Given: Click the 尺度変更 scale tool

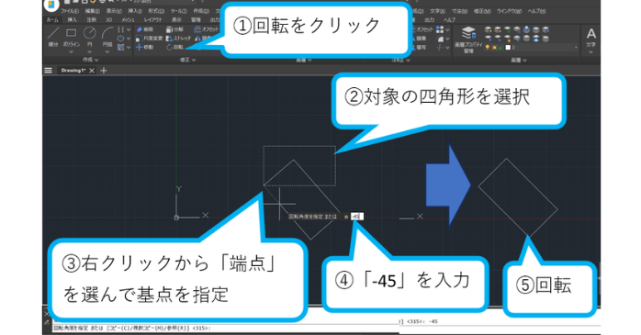Looking at the screenshot, I should click(x=149, y=39).
